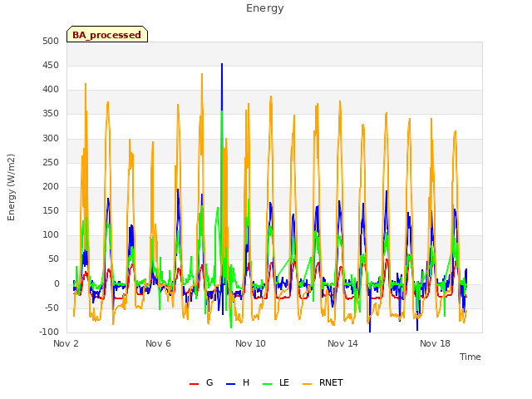Click the Time x-axis label
Screen dimensions: 532x399
tap(470, 357)
